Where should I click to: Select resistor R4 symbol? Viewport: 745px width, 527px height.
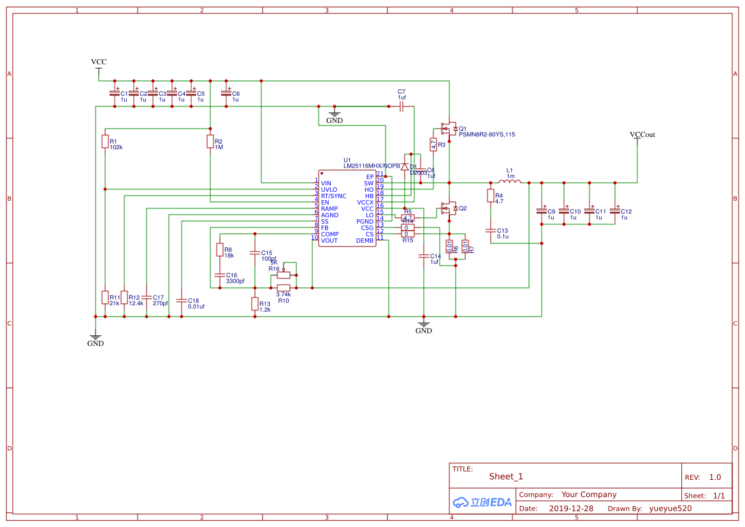pos(491,196)
